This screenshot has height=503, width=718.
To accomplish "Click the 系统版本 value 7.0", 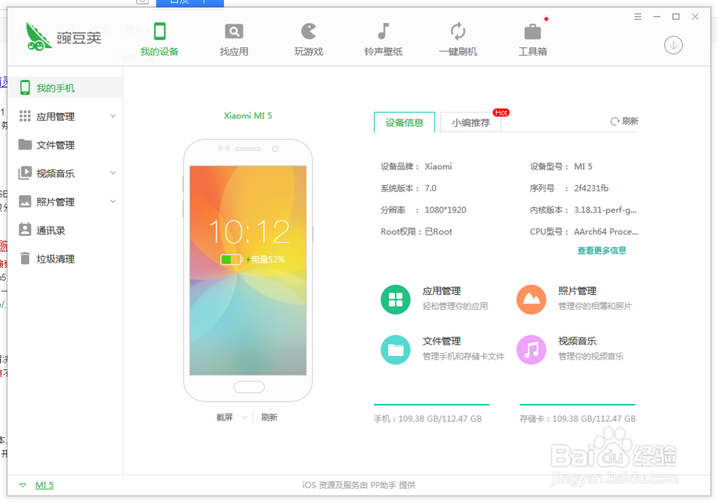I will pyautogui.click(x=430, y=188).
